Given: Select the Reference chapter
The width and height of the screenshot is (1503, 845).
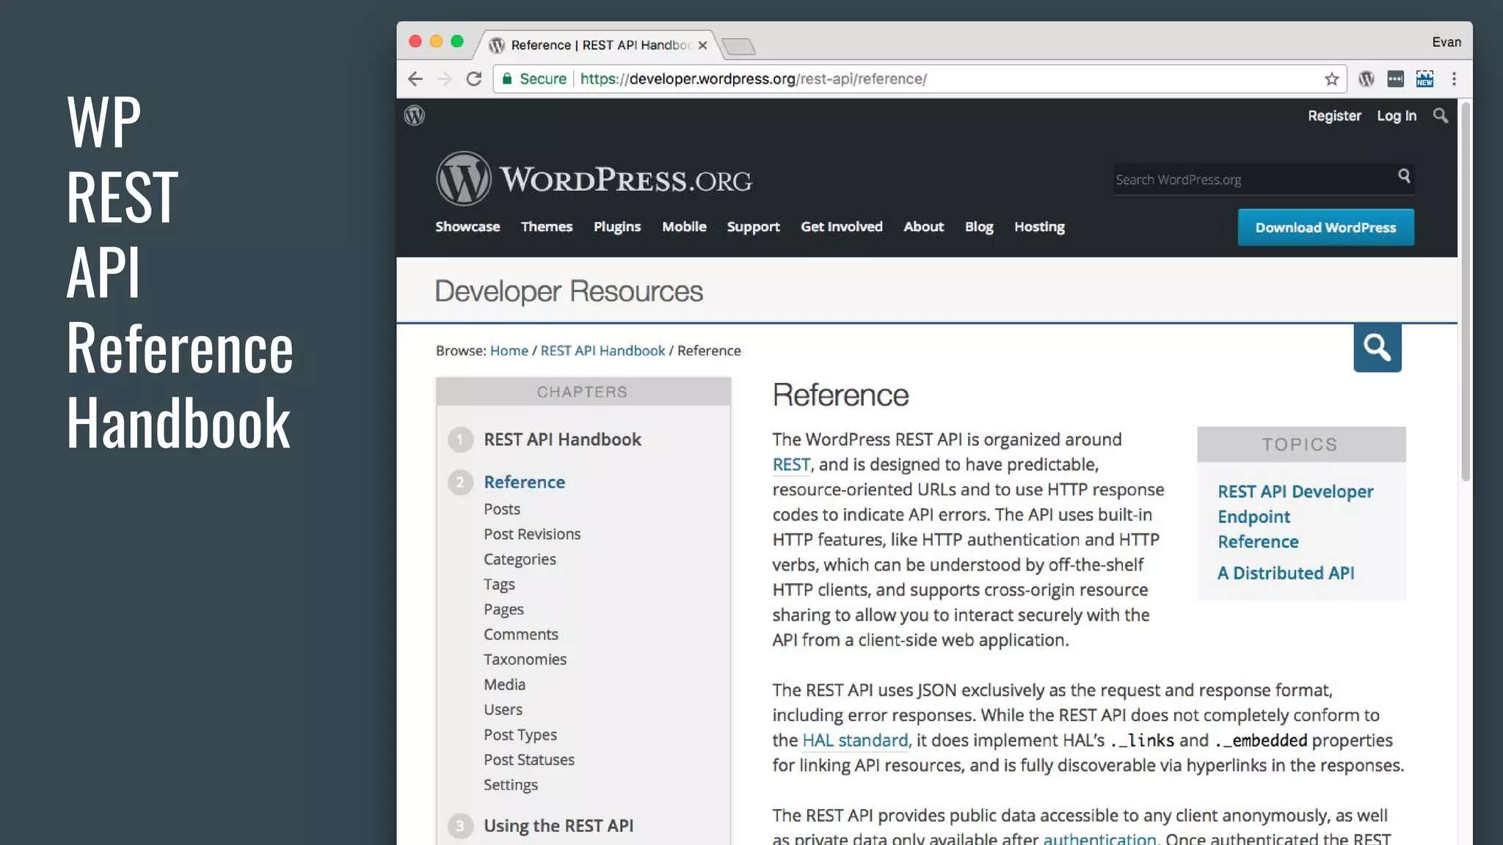Looking at the screenshot, I should [x=524, y=482].
